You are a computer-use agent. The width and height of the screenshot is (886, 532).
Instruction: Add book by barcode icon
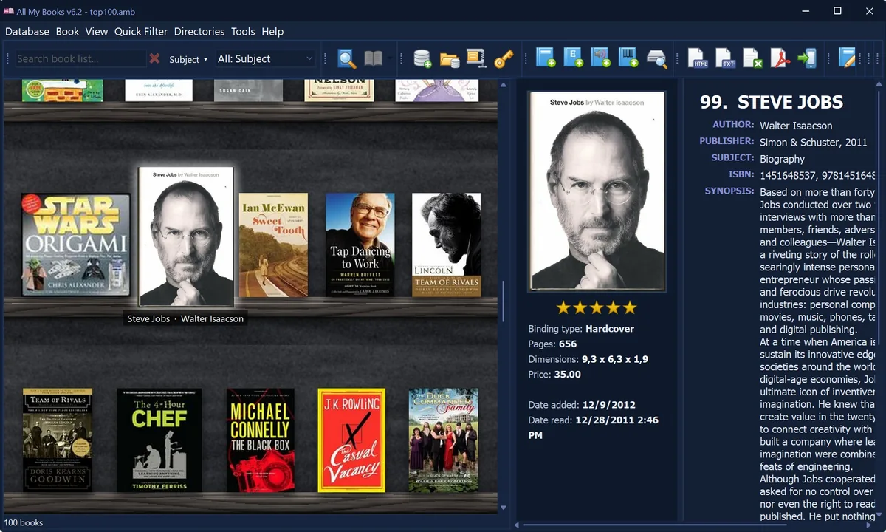point(628,58)
